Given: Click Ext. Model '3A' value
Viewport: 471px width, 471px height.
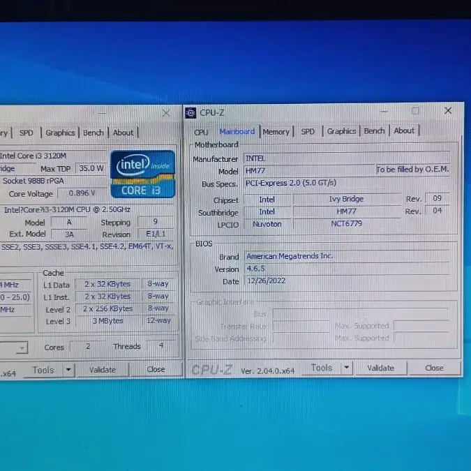Looking at the screenshot, I should click(x=69, y=234).
